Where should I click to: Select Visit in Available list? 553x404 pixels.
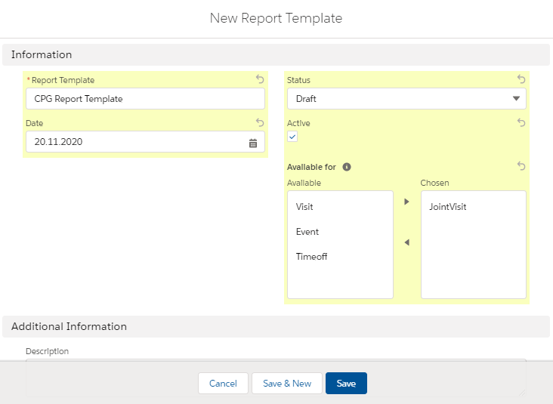340,207
